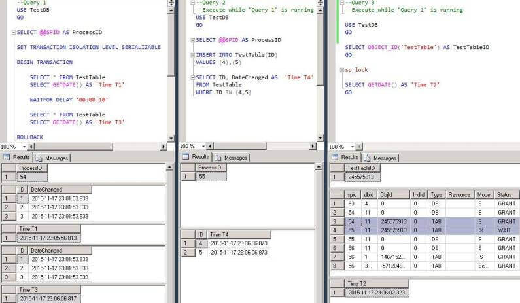Select row header 8 in sp_lock results grid
The image size is (520, 303).
click(x=337, y=266)
